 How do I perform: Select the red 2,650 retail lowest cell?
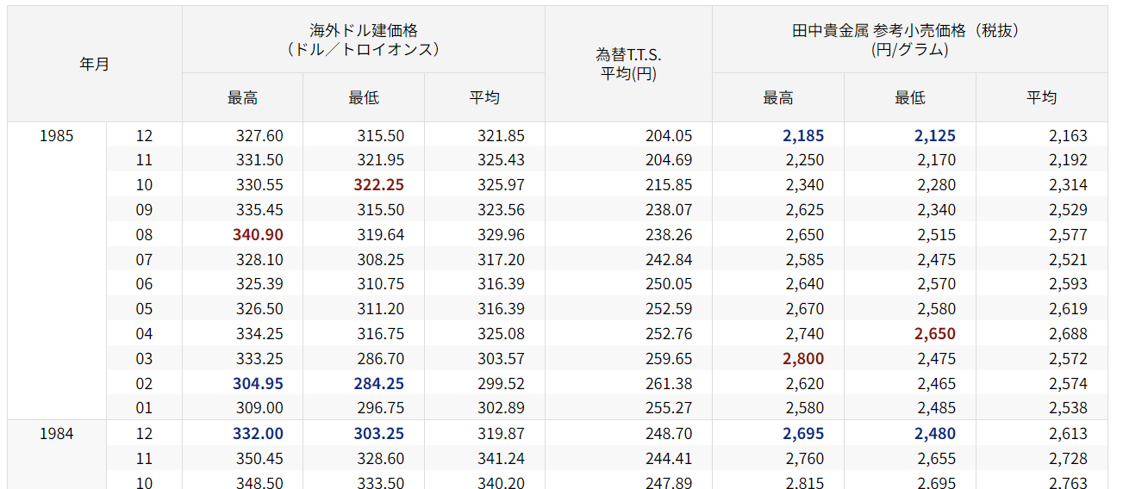coord(934,334)
